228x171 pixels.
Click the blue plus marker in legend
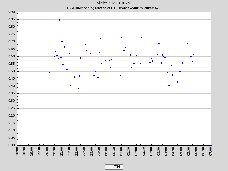click(x=109, y=167)
